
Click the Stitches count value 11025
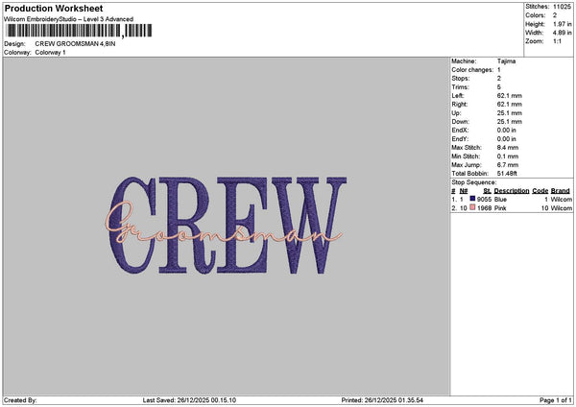click(x=562, y=7)
